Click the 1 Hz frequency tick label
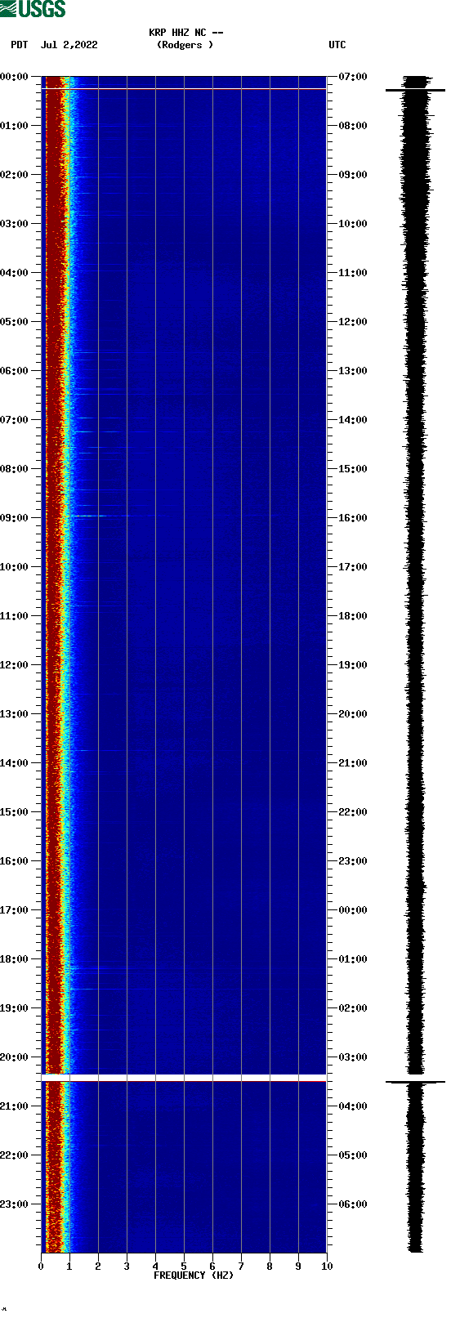Viewport: 451px width, 1318px height. coord(69,1267)
